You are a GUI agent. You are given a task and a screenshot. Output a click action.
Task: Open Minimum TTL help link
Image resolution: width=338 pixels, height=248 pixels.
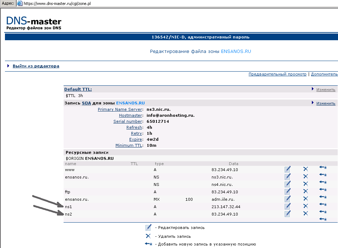point(129,145)
